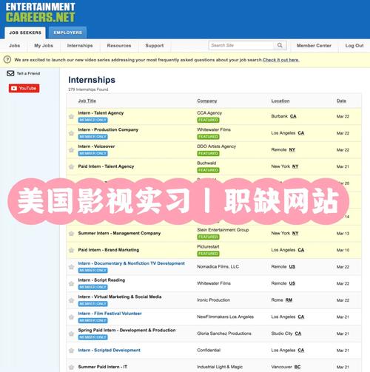Open the My Jobs menu
Screen dimensions: 370x372
tap(44, 46)
